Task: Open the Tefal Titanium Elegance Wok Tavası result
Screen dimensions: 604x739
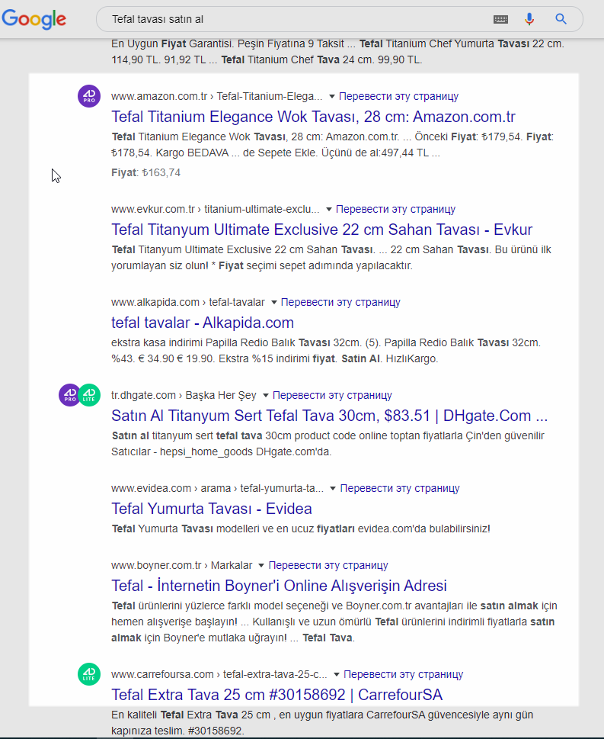Action: click(x=313, y=117)
